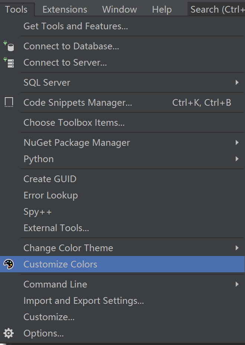Expand the NuGet Package Manager submenu arrow
The image size is (245, 345).
click(x=237, y=142)
